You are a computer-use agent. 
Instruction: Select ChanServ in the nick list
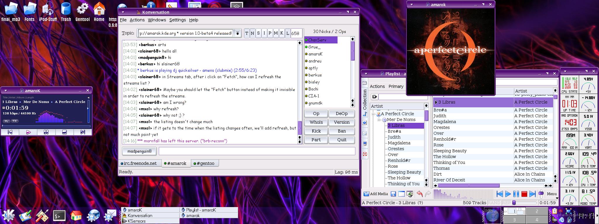[x=321, y=40]
